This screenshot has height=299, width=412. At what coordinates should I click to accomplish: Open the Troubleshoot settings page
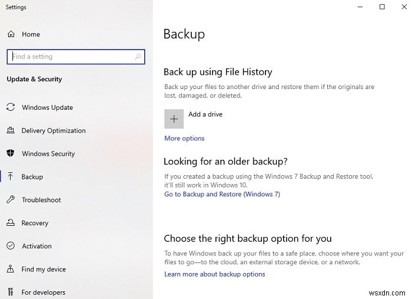[41, 200]
